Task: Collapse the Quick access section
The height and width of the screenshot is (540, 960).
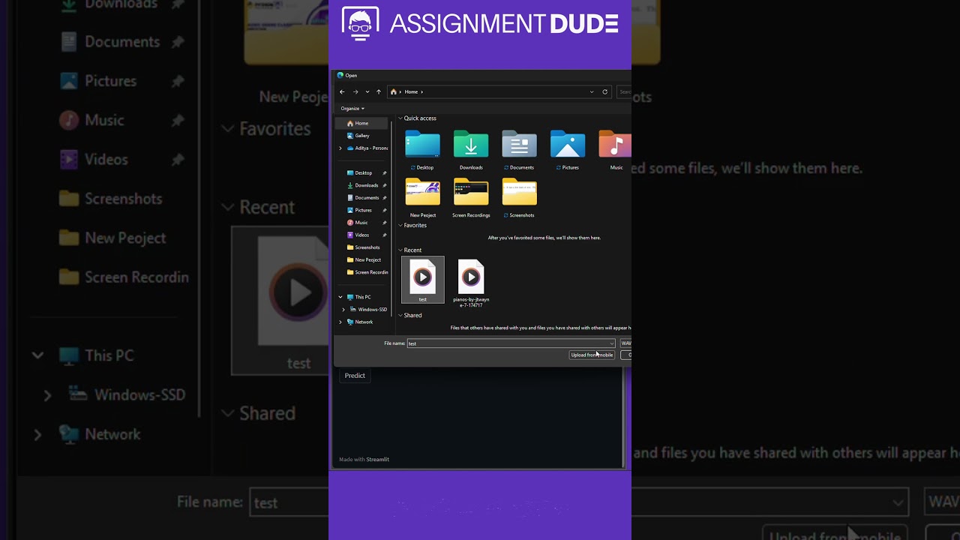Action: click(x=400, y=118)
